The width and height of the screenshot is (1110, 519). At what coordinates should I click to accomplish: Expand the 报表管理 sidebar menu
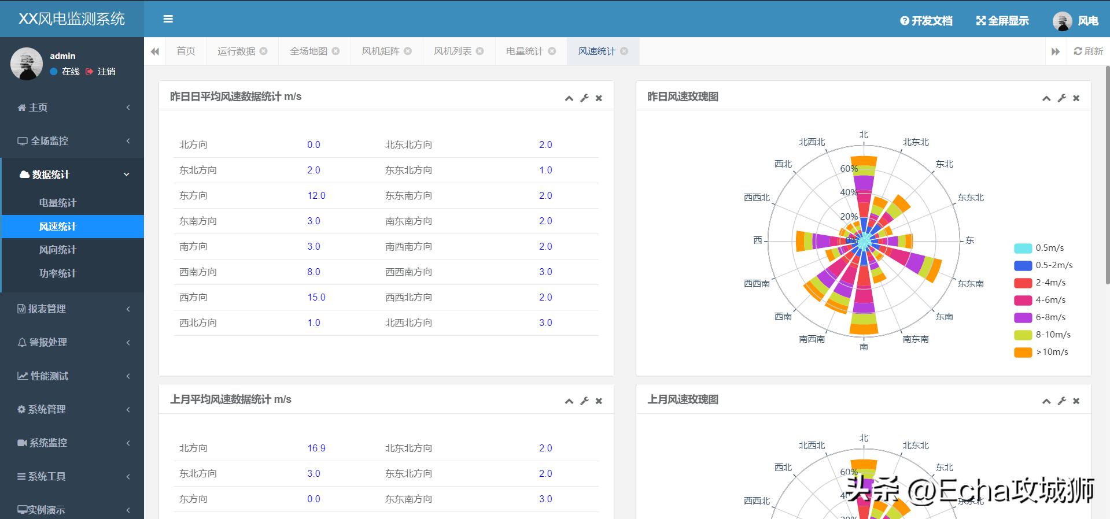tap(72, 309)
